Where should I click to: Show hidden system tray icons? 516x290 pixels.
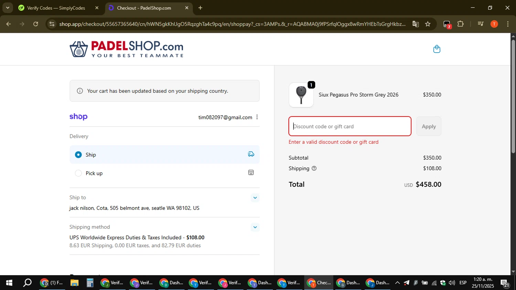coord(397,283)
